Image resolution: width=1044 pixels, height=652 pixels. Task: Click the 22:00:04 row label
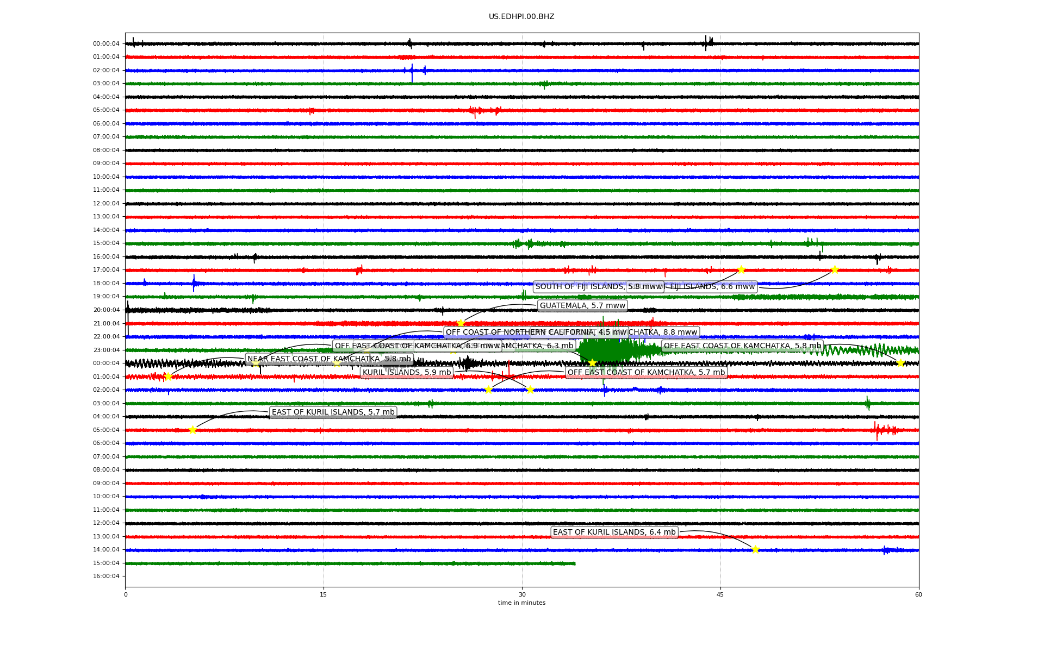pyautogui.click(x=106, y=337)
